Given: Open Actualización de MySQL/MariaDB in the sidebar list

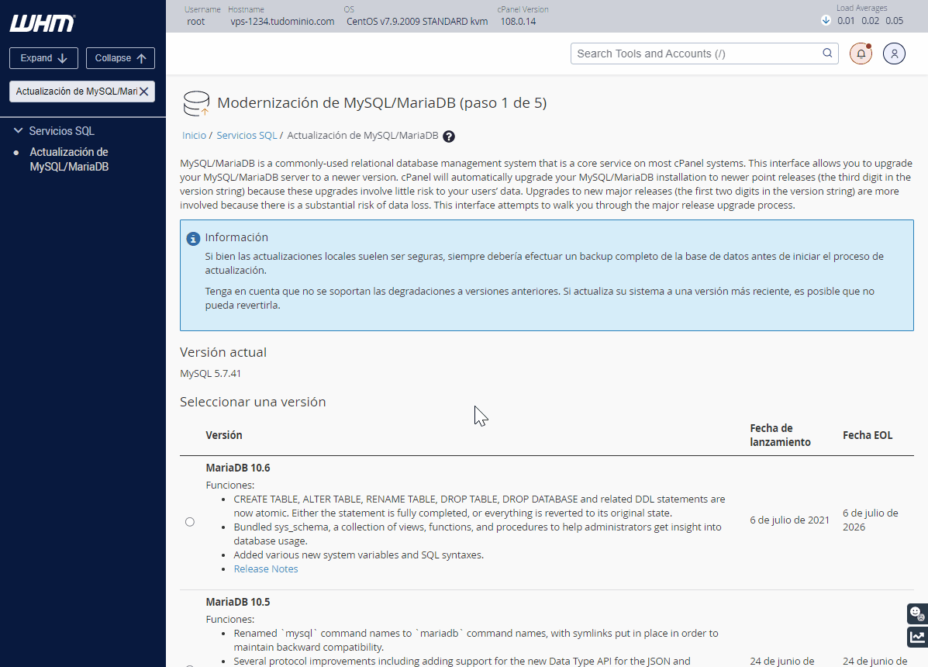Looking at the screenshot, I should 69,159.
